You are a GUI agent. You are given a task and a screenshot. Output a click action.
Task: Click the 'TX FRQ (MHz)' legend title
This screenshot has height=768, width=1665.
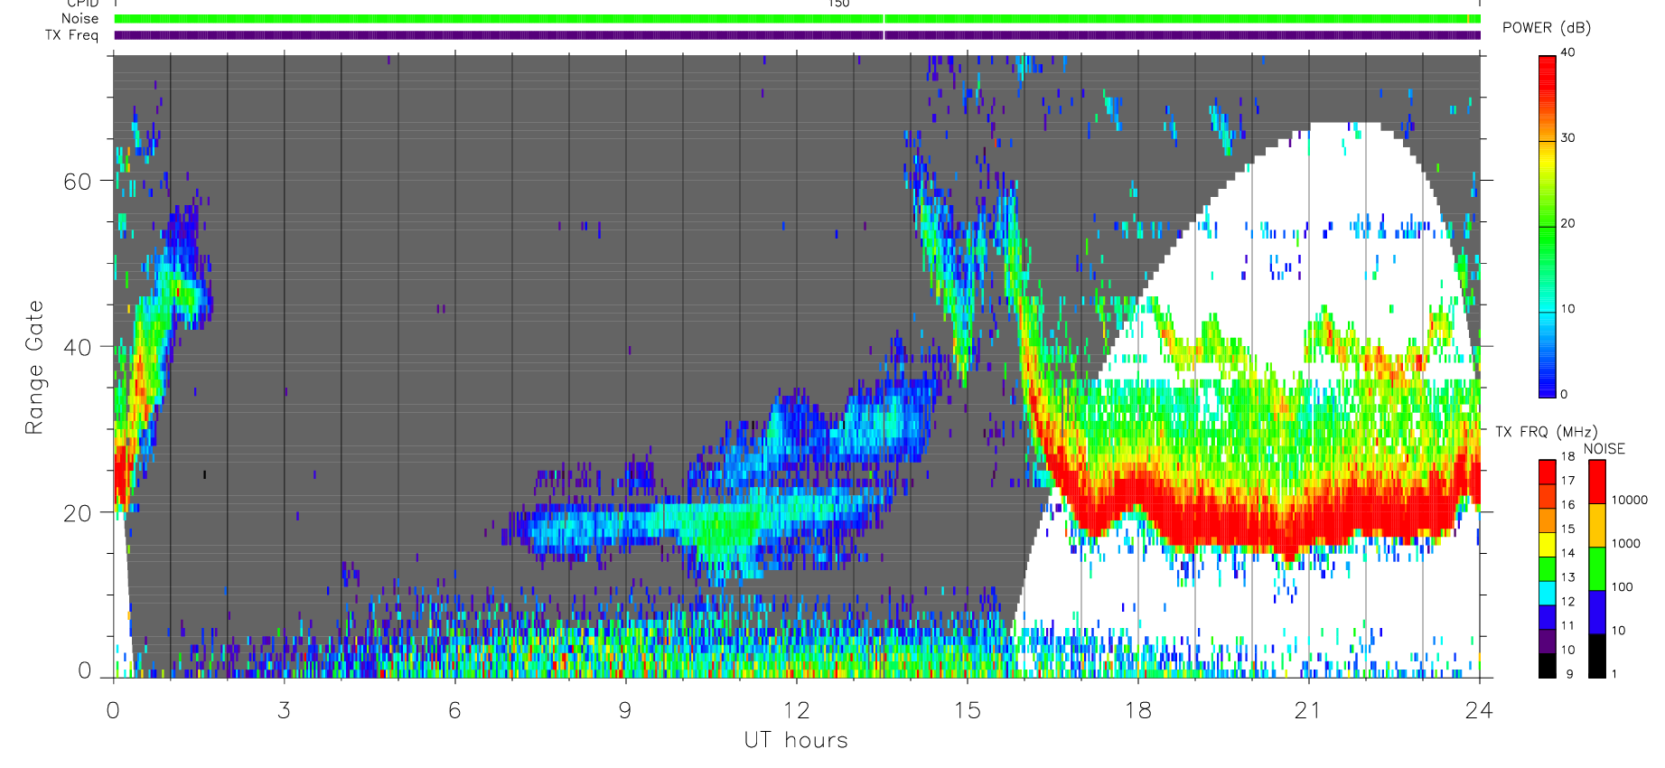[1546, 432]
